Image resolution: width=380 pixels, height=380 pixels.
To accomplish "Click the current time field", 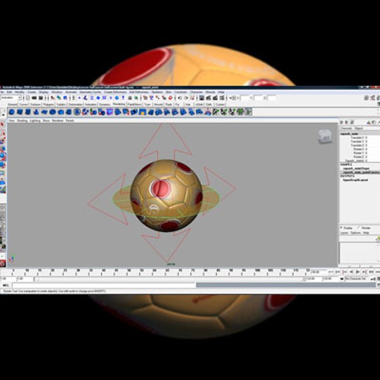I will [x=319, y=272].
